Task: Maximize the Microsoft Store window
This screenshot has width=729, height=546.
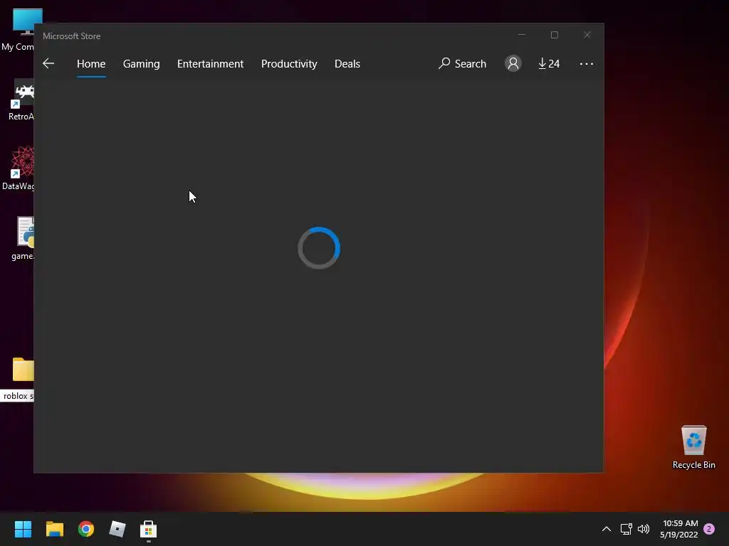Action: 554,35
